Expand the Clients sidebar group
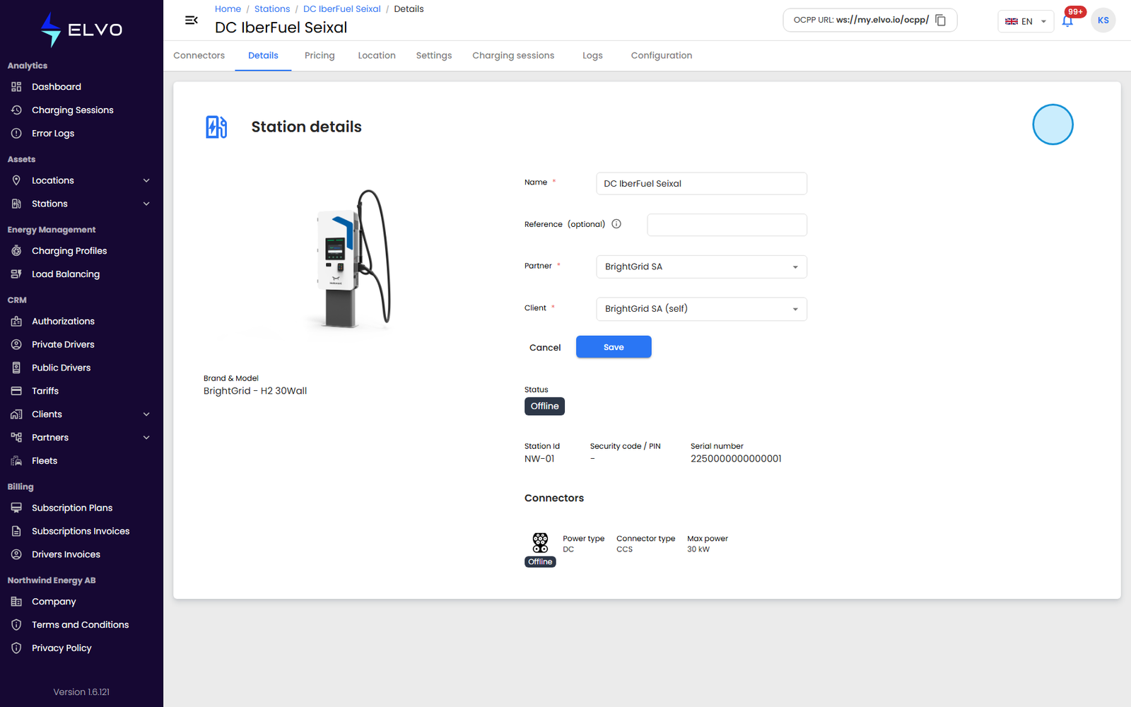 pos(146,414)
